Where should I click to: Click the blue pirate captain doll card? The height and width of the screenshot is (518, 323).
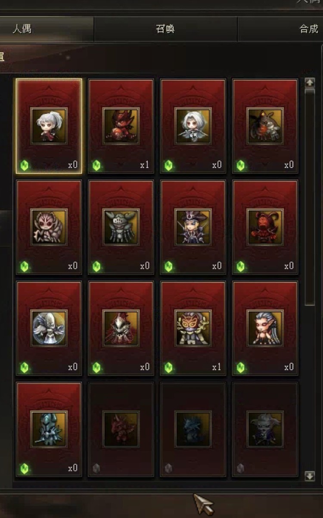pyautogui.click(x=193, y=227)
